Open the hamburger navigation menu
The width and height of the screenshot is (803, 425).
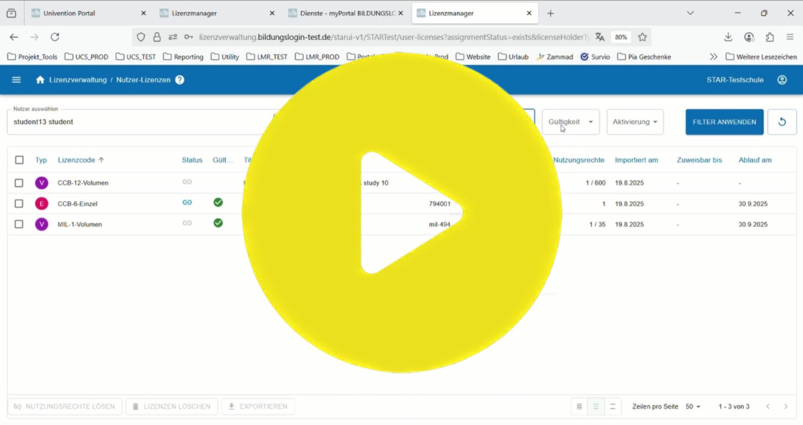coord(16,80)
